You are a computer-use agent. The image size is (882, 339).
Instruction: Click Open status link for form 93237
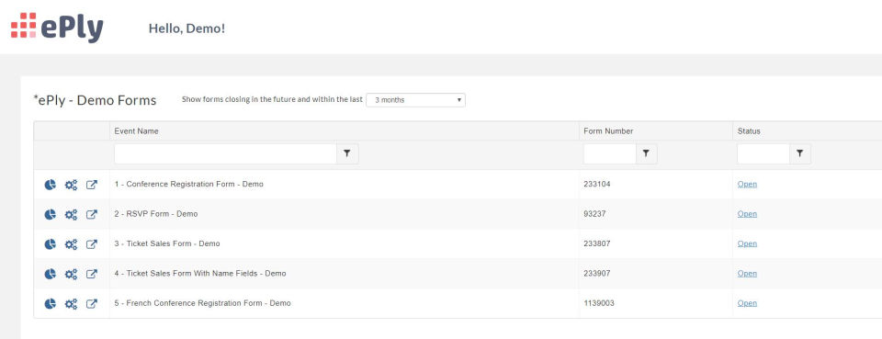pos(747,214)
